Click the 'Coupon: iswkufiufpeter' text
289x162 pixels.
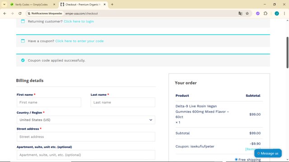(x=195, y=146)
